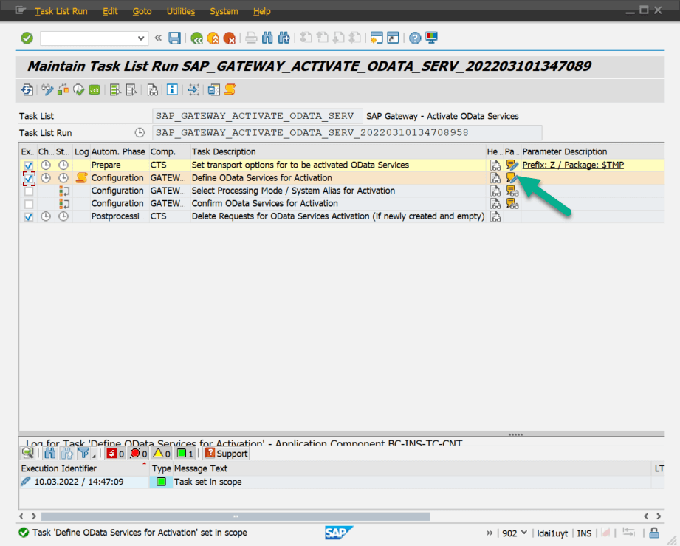Open log icon for Define OData Services row
The height and width of the screenshot is (546, 680).
click(x=81, y=177)
